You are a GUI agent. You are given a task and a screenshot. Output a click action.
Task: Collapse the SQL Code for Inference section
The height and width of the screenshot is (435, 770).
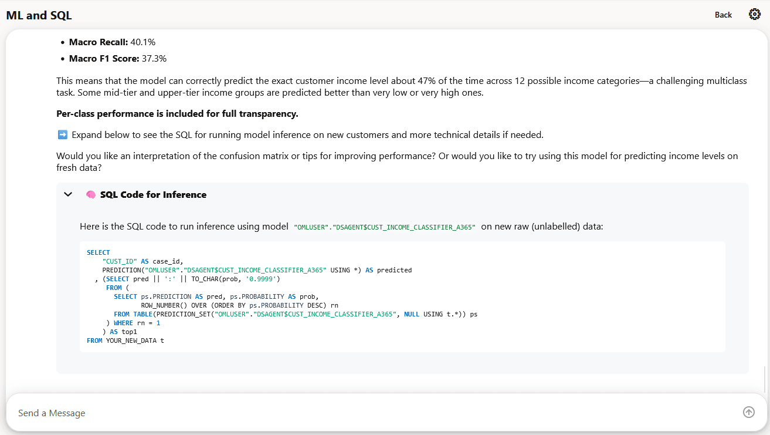pyautogui.click(x=68, y=194)
